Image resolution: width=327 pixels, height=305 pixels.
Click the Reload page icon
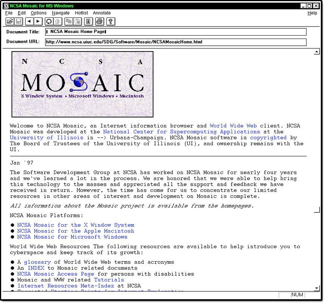[x=49, y=22]
